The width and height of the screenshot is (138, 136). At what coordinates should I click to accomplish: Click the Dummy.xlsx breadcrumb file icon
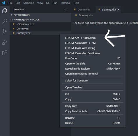click(76, 15)
